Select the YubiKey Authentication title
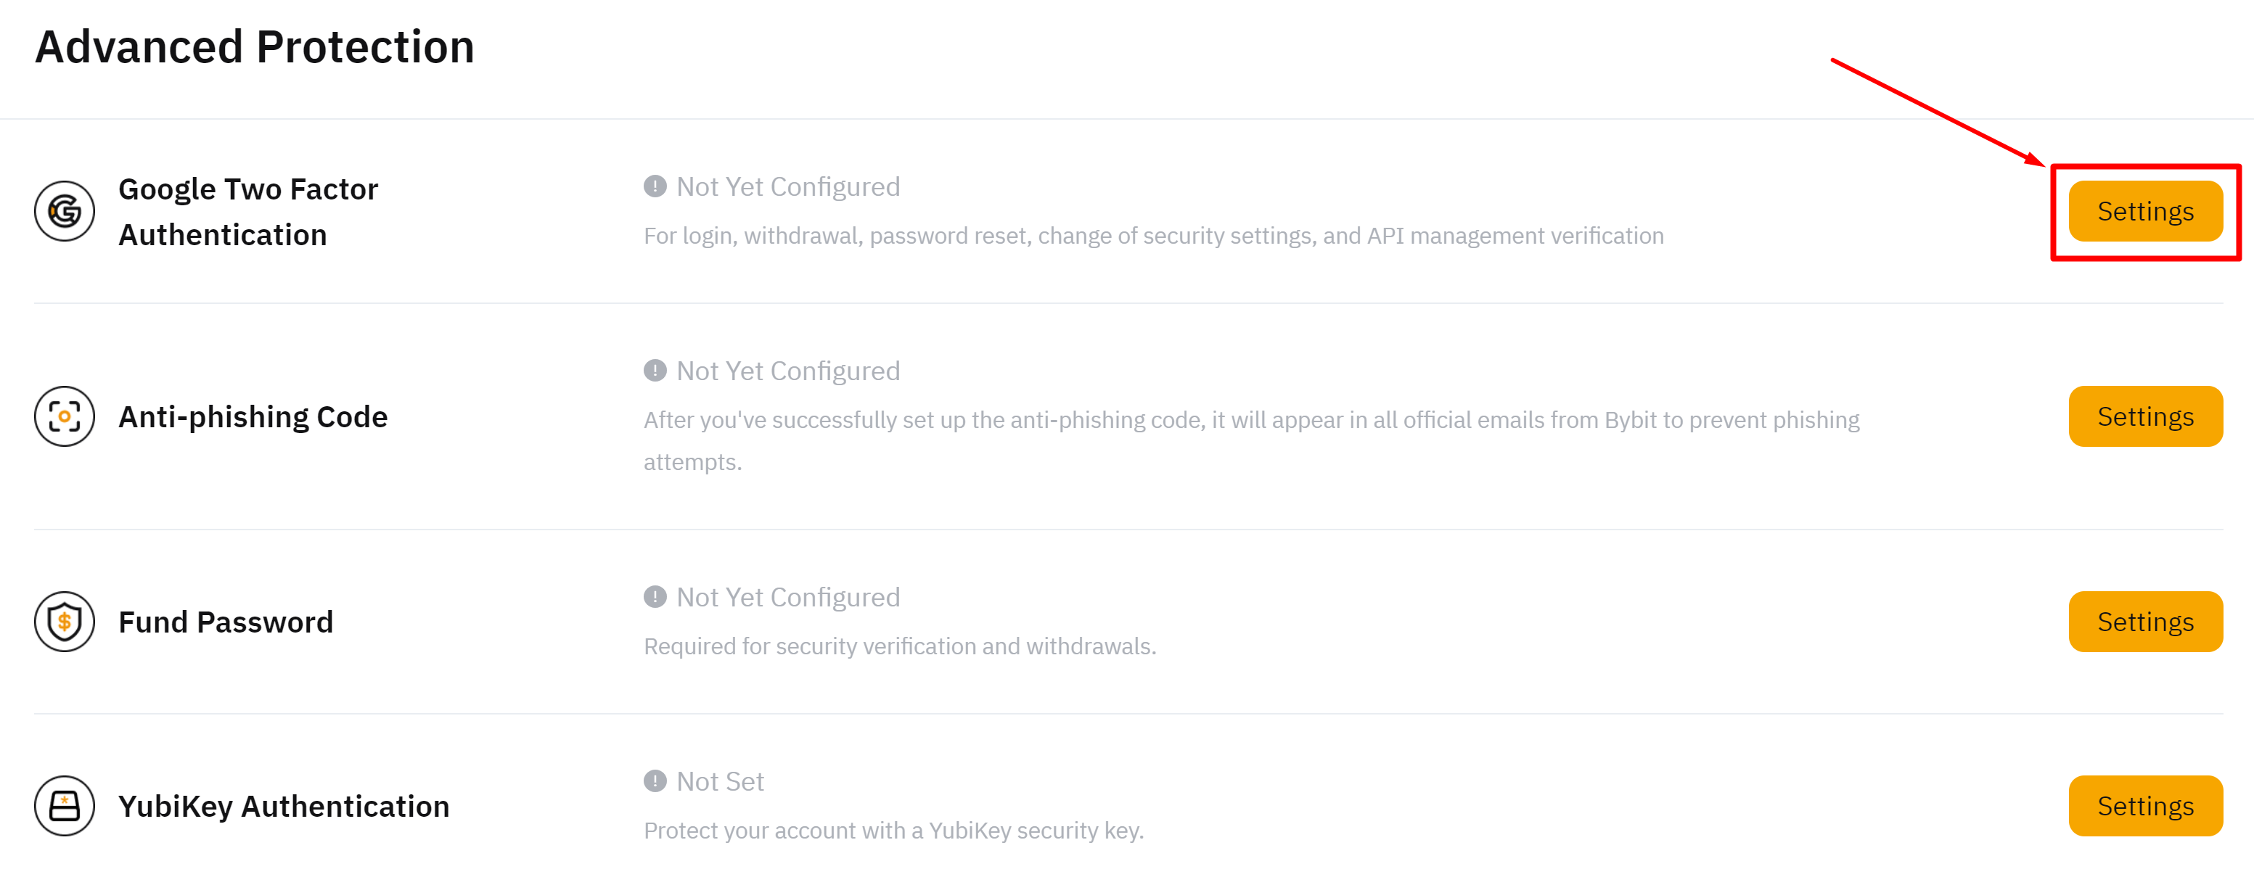Viewport: 2254px width, 877px height. (284, 806)
